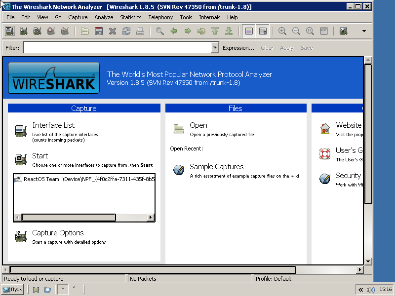Open the Help menu
Viewport: 395px width, 296px height.
coord(232,17)
